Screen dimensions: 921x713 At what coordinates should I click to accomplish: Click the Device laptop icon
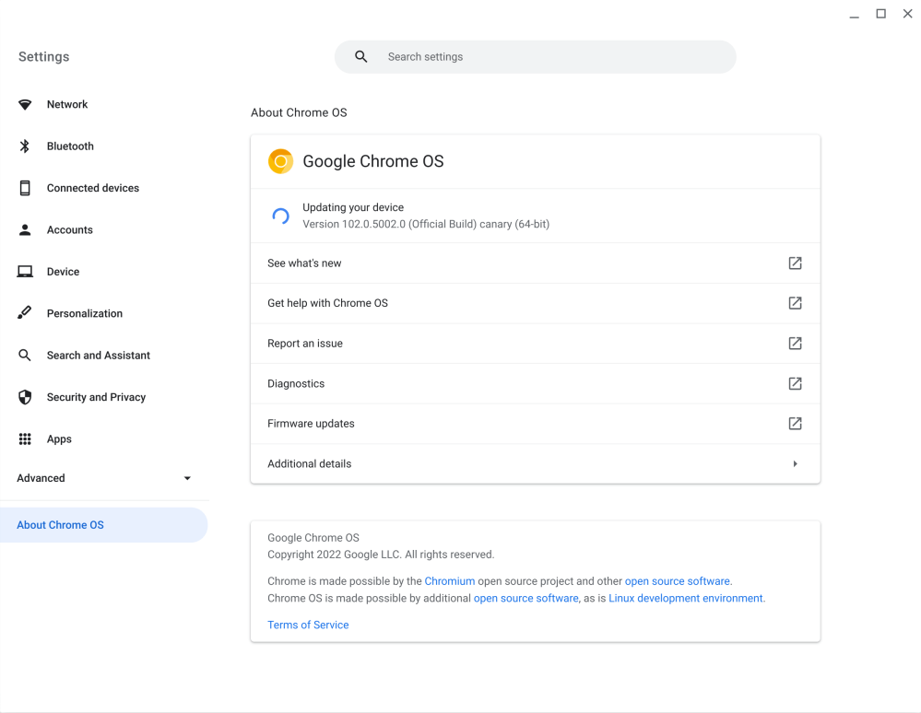[25, 272]
